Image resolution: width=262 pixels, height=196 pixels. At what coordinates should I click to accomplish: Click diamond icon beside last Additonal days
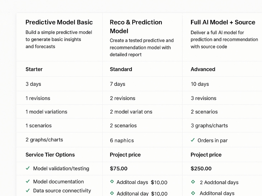[193, 193]
